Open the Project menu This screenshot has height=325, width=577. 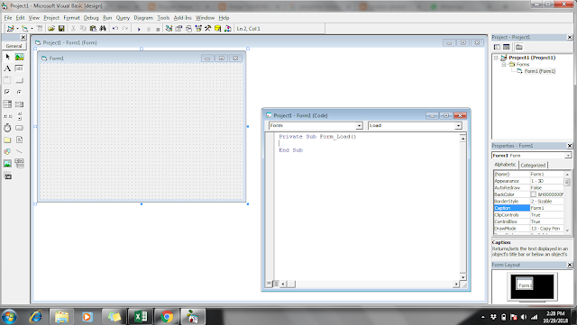[51, 18]
